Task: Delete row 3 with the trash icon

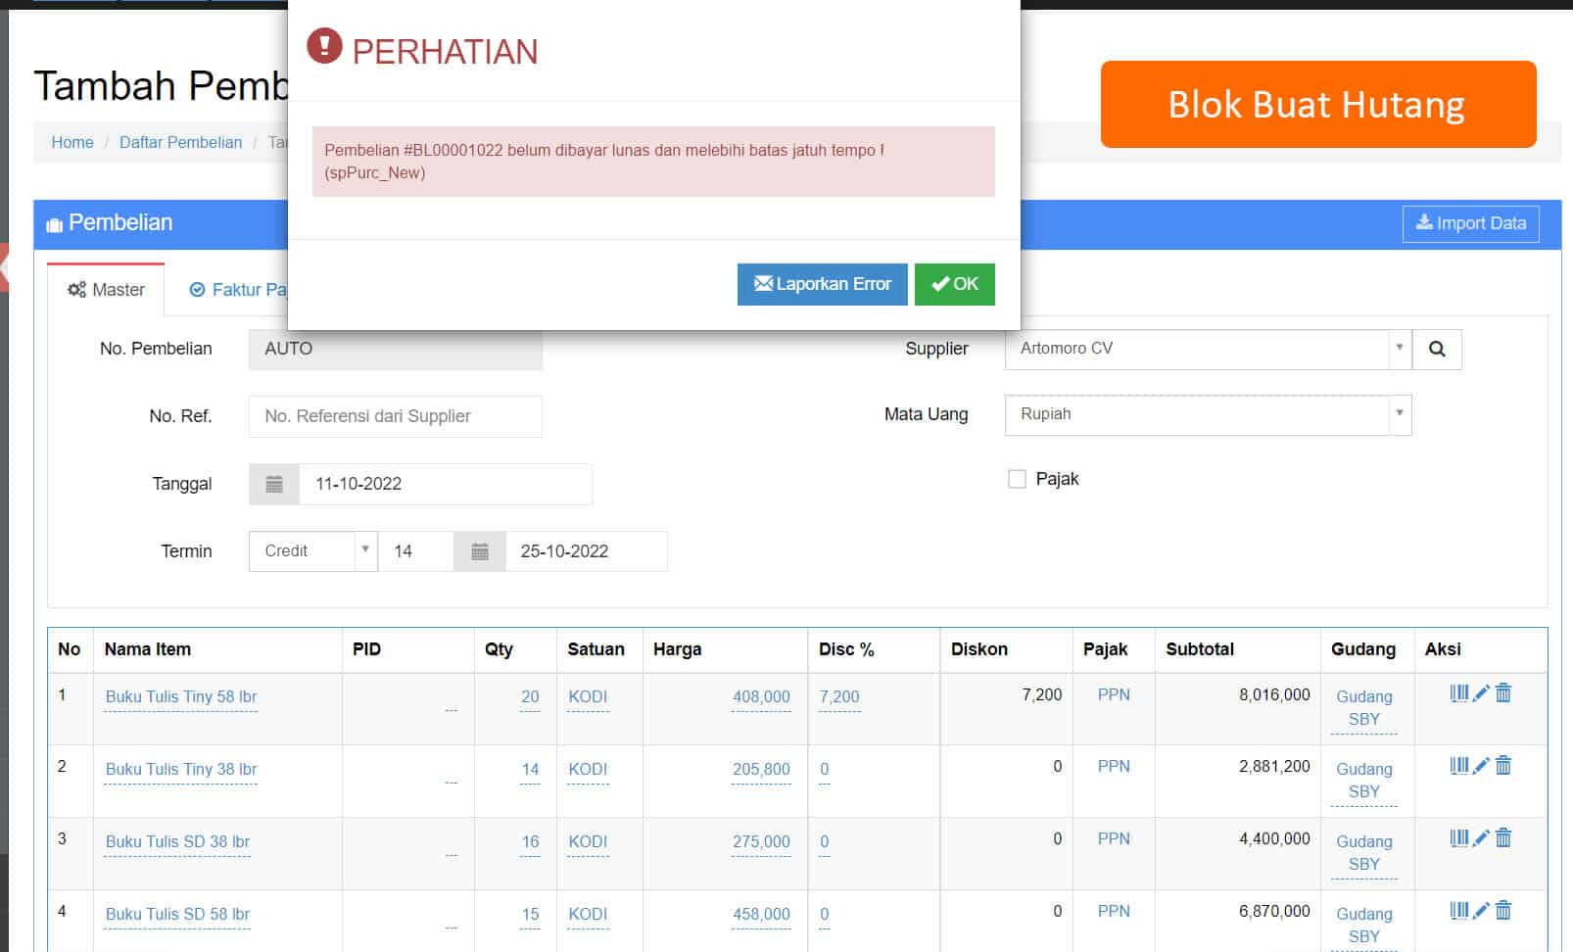Action: pyautogui.click(x=1503, y=838)
